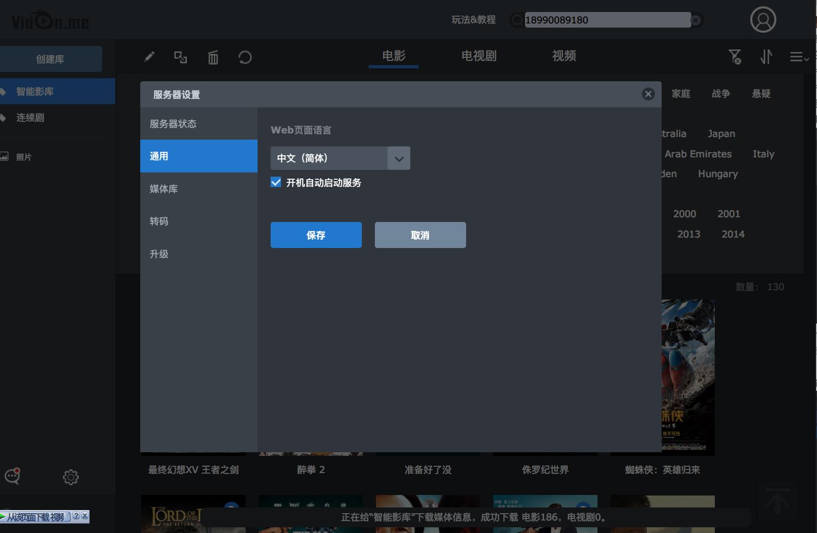Screen dimensions: 817x533
Task: Select the edit (pencil) tool in the toolbar
Action: 149,57
